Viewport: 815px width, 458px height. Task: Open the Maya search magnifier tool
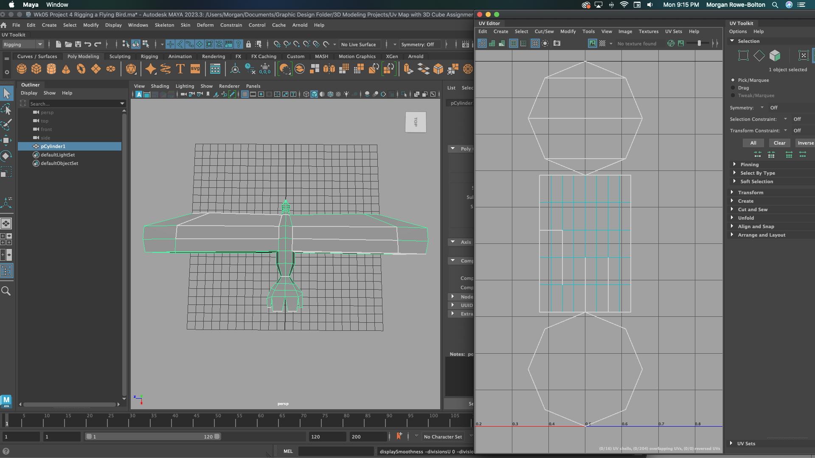[x=6, y=291]
